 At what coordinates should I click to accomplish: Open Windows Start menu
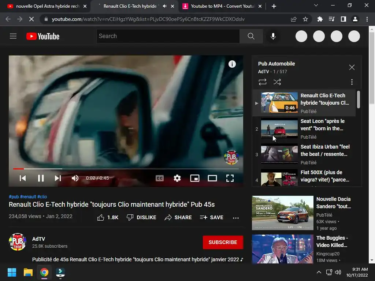click(12, 272)
